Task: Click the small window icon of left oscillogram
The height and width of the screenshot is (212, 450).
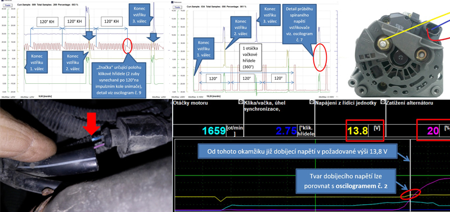Action: pos(2,1)
